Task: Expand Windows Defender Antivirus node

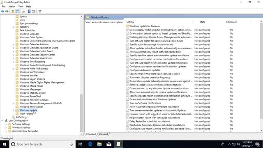Action: pos(14,44)
